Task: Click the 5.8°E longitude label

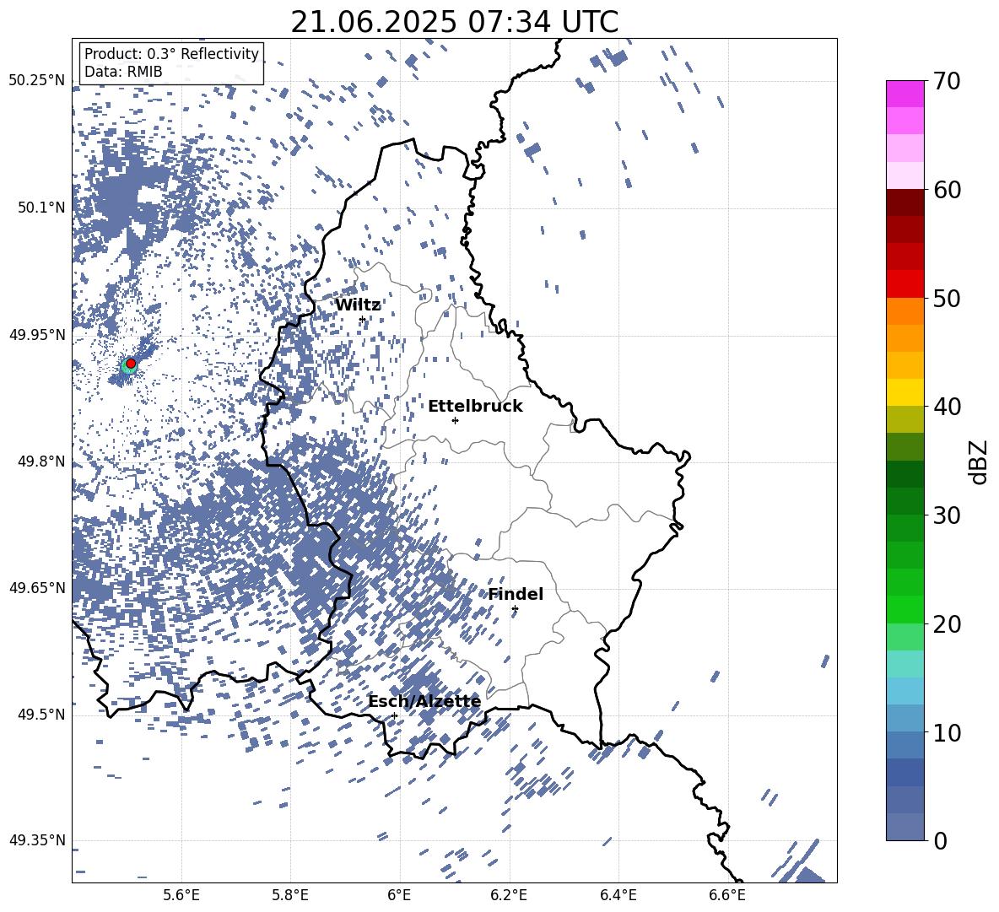Action: pyautogui.click(x=290, y=895)
